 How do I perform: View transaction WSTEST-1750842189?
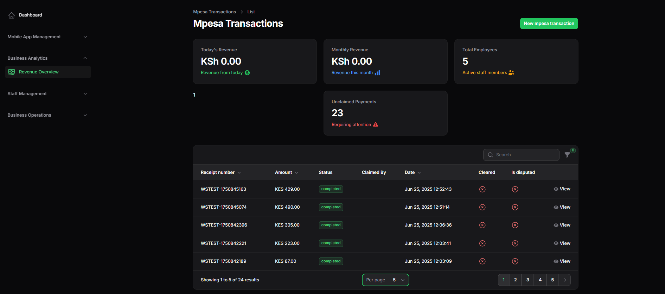(562, 261)
